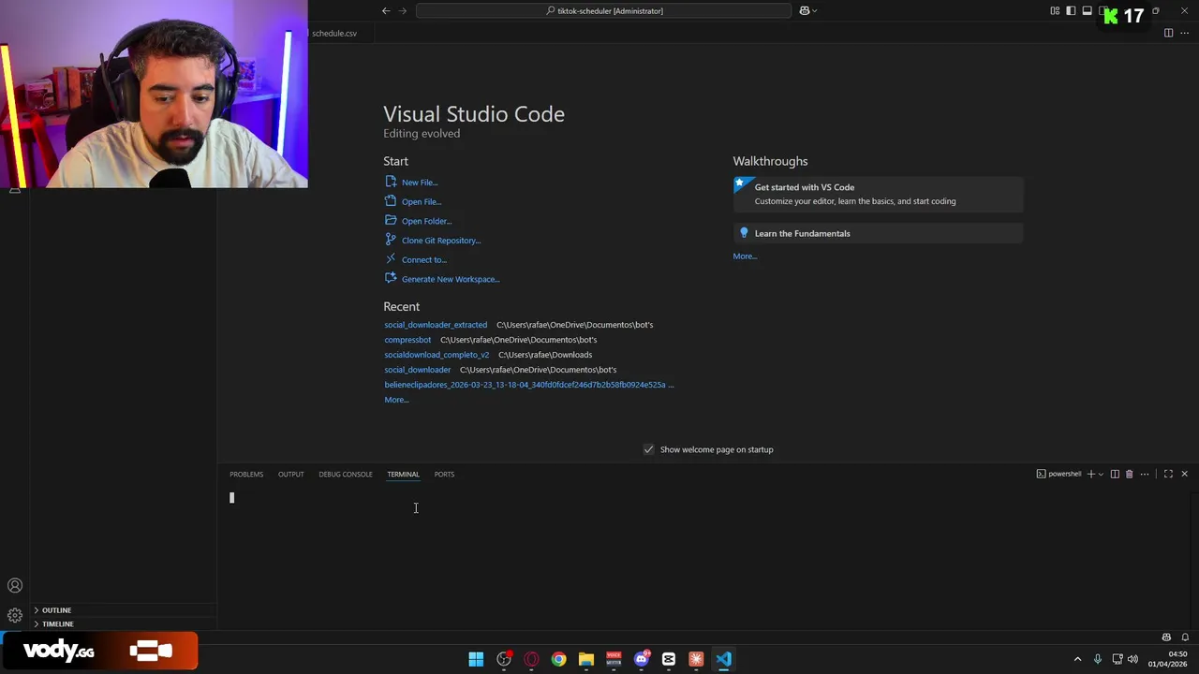Toggle the primary side bar layout icon
This screenshot has width=1199, height=674.
[1071, 10]
